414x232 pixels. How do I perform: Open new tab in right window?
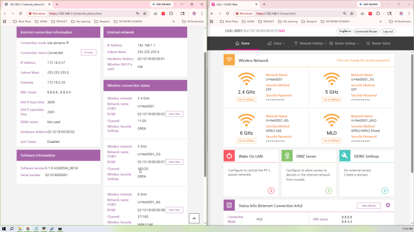(264, 4)
